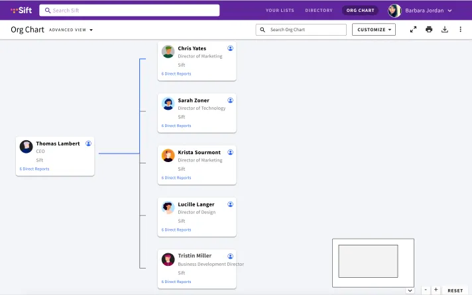472x295 pixels.
Task: Click Chris Yates's avatar
Action: coord(168,52)
